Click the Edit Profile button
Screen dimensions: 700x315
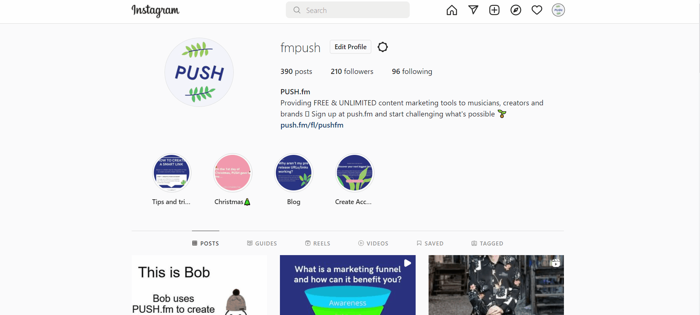pyautogui.click(x=350, y=47)
